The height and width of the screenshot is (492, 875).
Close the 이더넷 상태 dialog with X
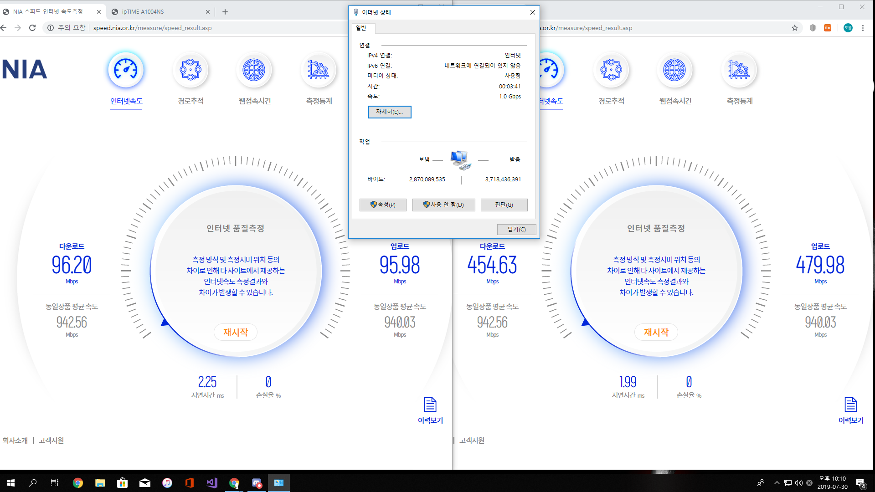[532, 12]
